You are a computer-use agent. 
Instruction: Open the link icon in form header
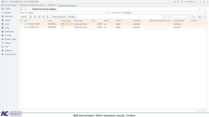pyautogui.click(x=200, y=9)
